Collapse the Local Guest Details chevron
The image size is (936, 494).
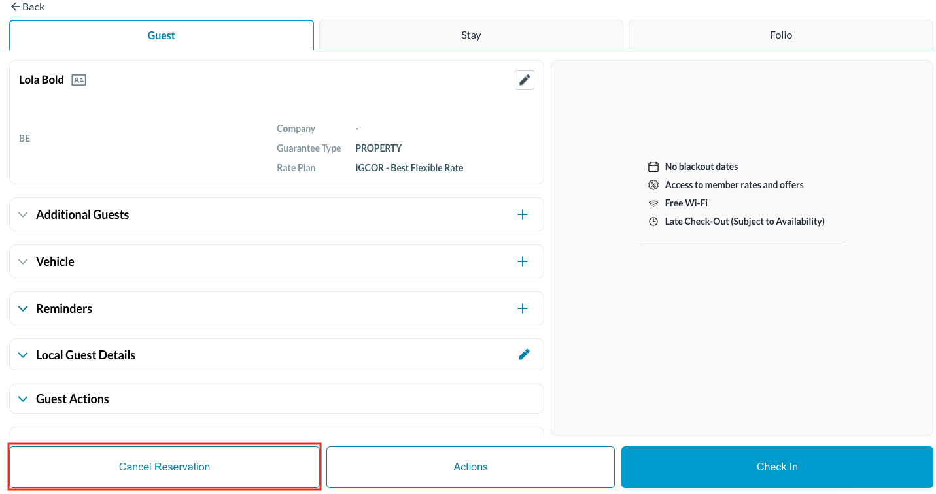(24, 355)
